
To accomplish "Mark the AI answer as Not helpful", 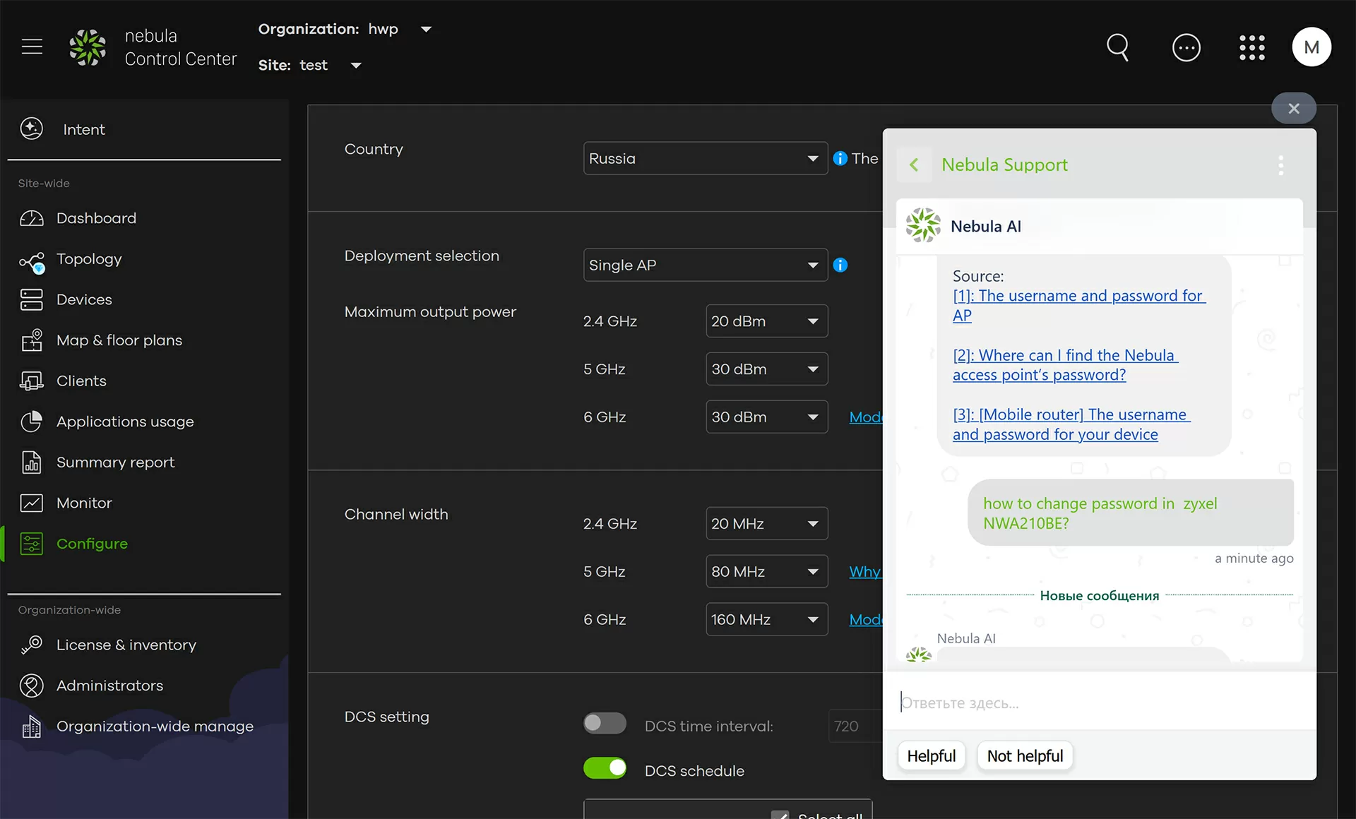I will point(1025,756).
